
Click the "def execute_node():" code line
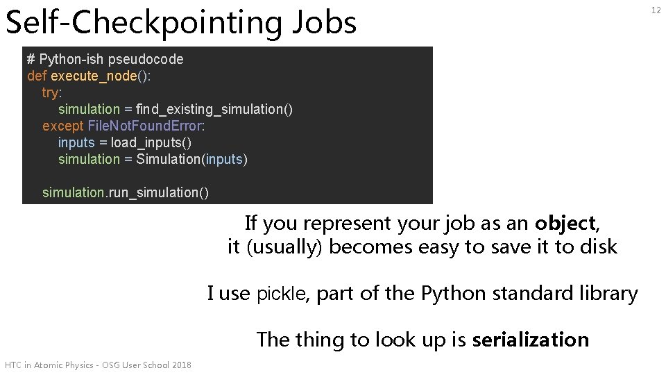tap(89, 76)
